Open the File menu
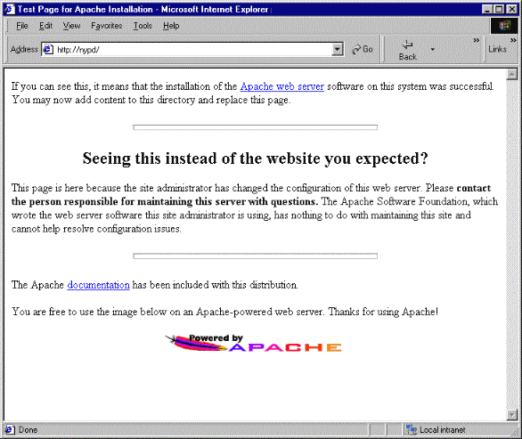 coord(22,26)
